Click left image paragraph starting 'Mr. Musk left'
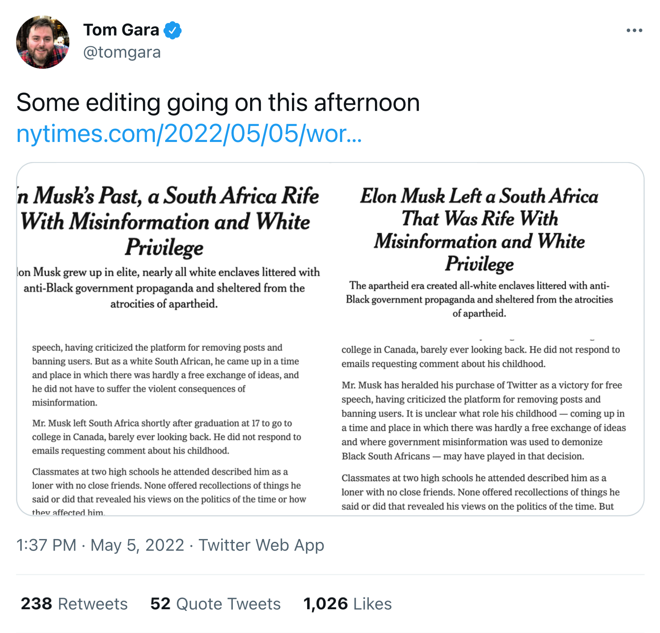The height and width of the screenshot is (633, 660). click(x=166, y=436)
